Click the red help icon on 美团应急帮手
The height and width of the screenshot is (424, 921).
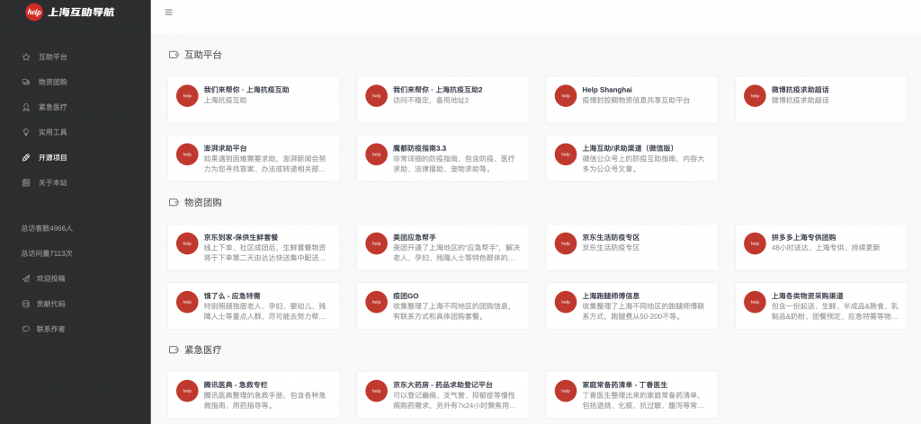(376, 243)
